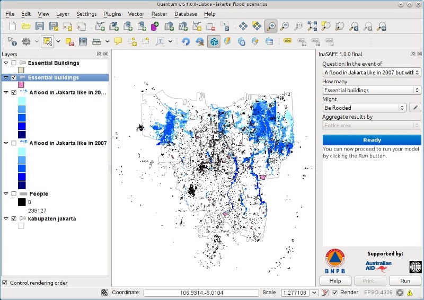Select the Map Tips speech bubble icon
The width and height of the screenshot is (424, 300).
(x=118, y=41)
